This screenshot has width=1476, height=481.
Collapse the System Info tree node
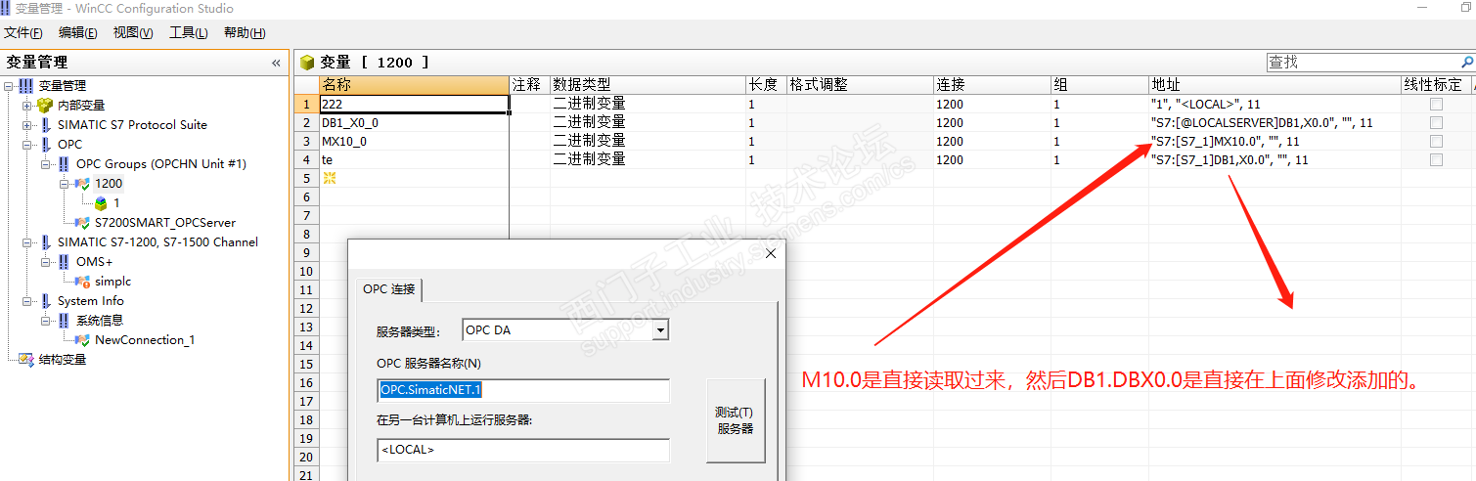(27, 301)
